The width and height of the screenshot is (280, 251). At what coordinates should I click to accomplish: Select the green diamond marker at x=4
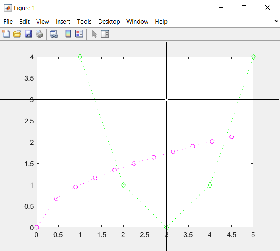tap(210, 185)
